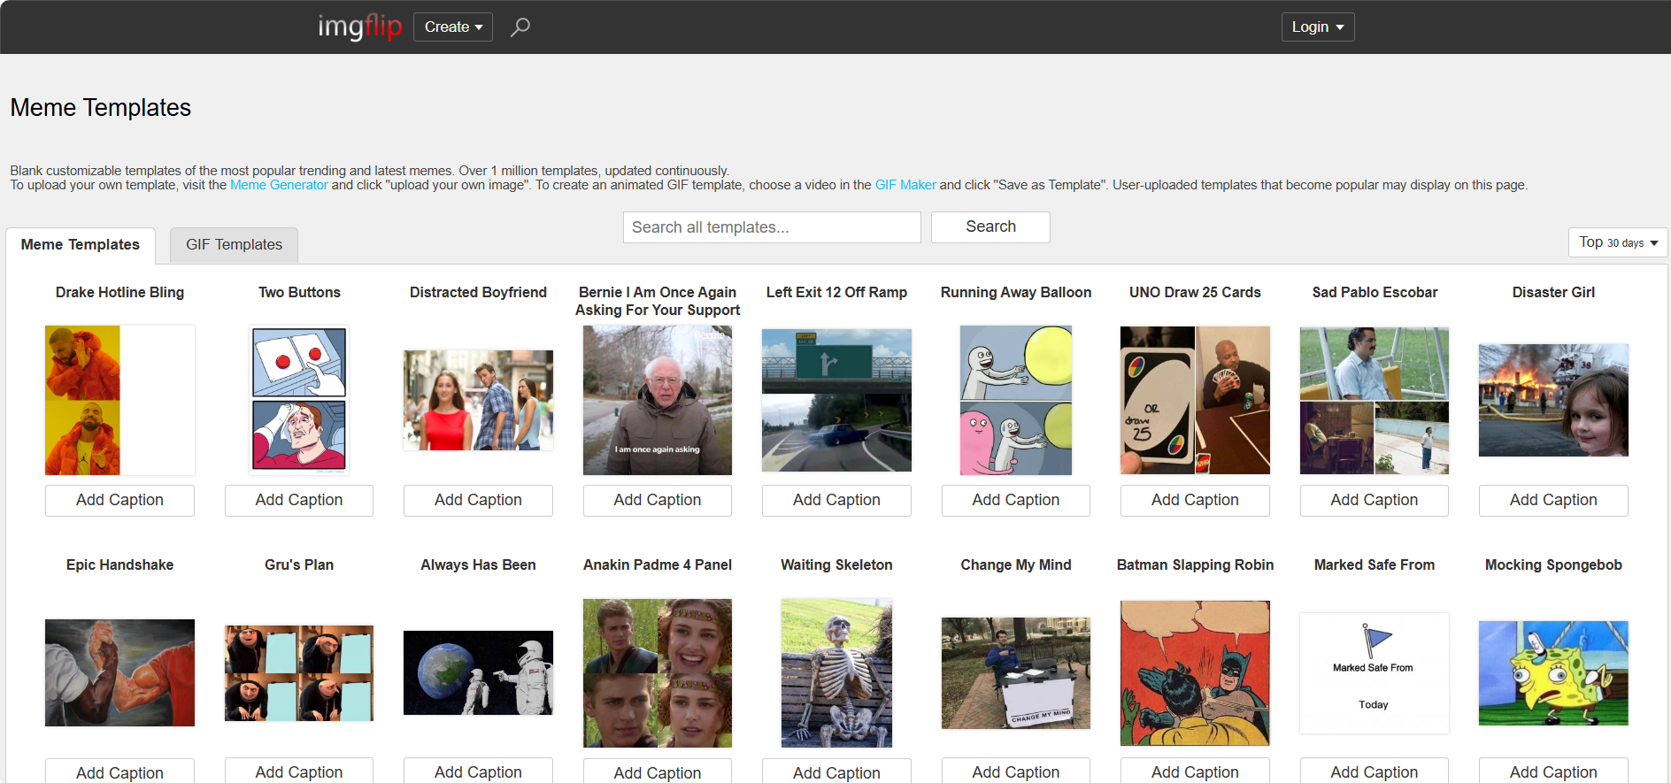Click the Batman Slapping Robin title link
This screenshot has height=783, width=1671.
coord(1195,564)
